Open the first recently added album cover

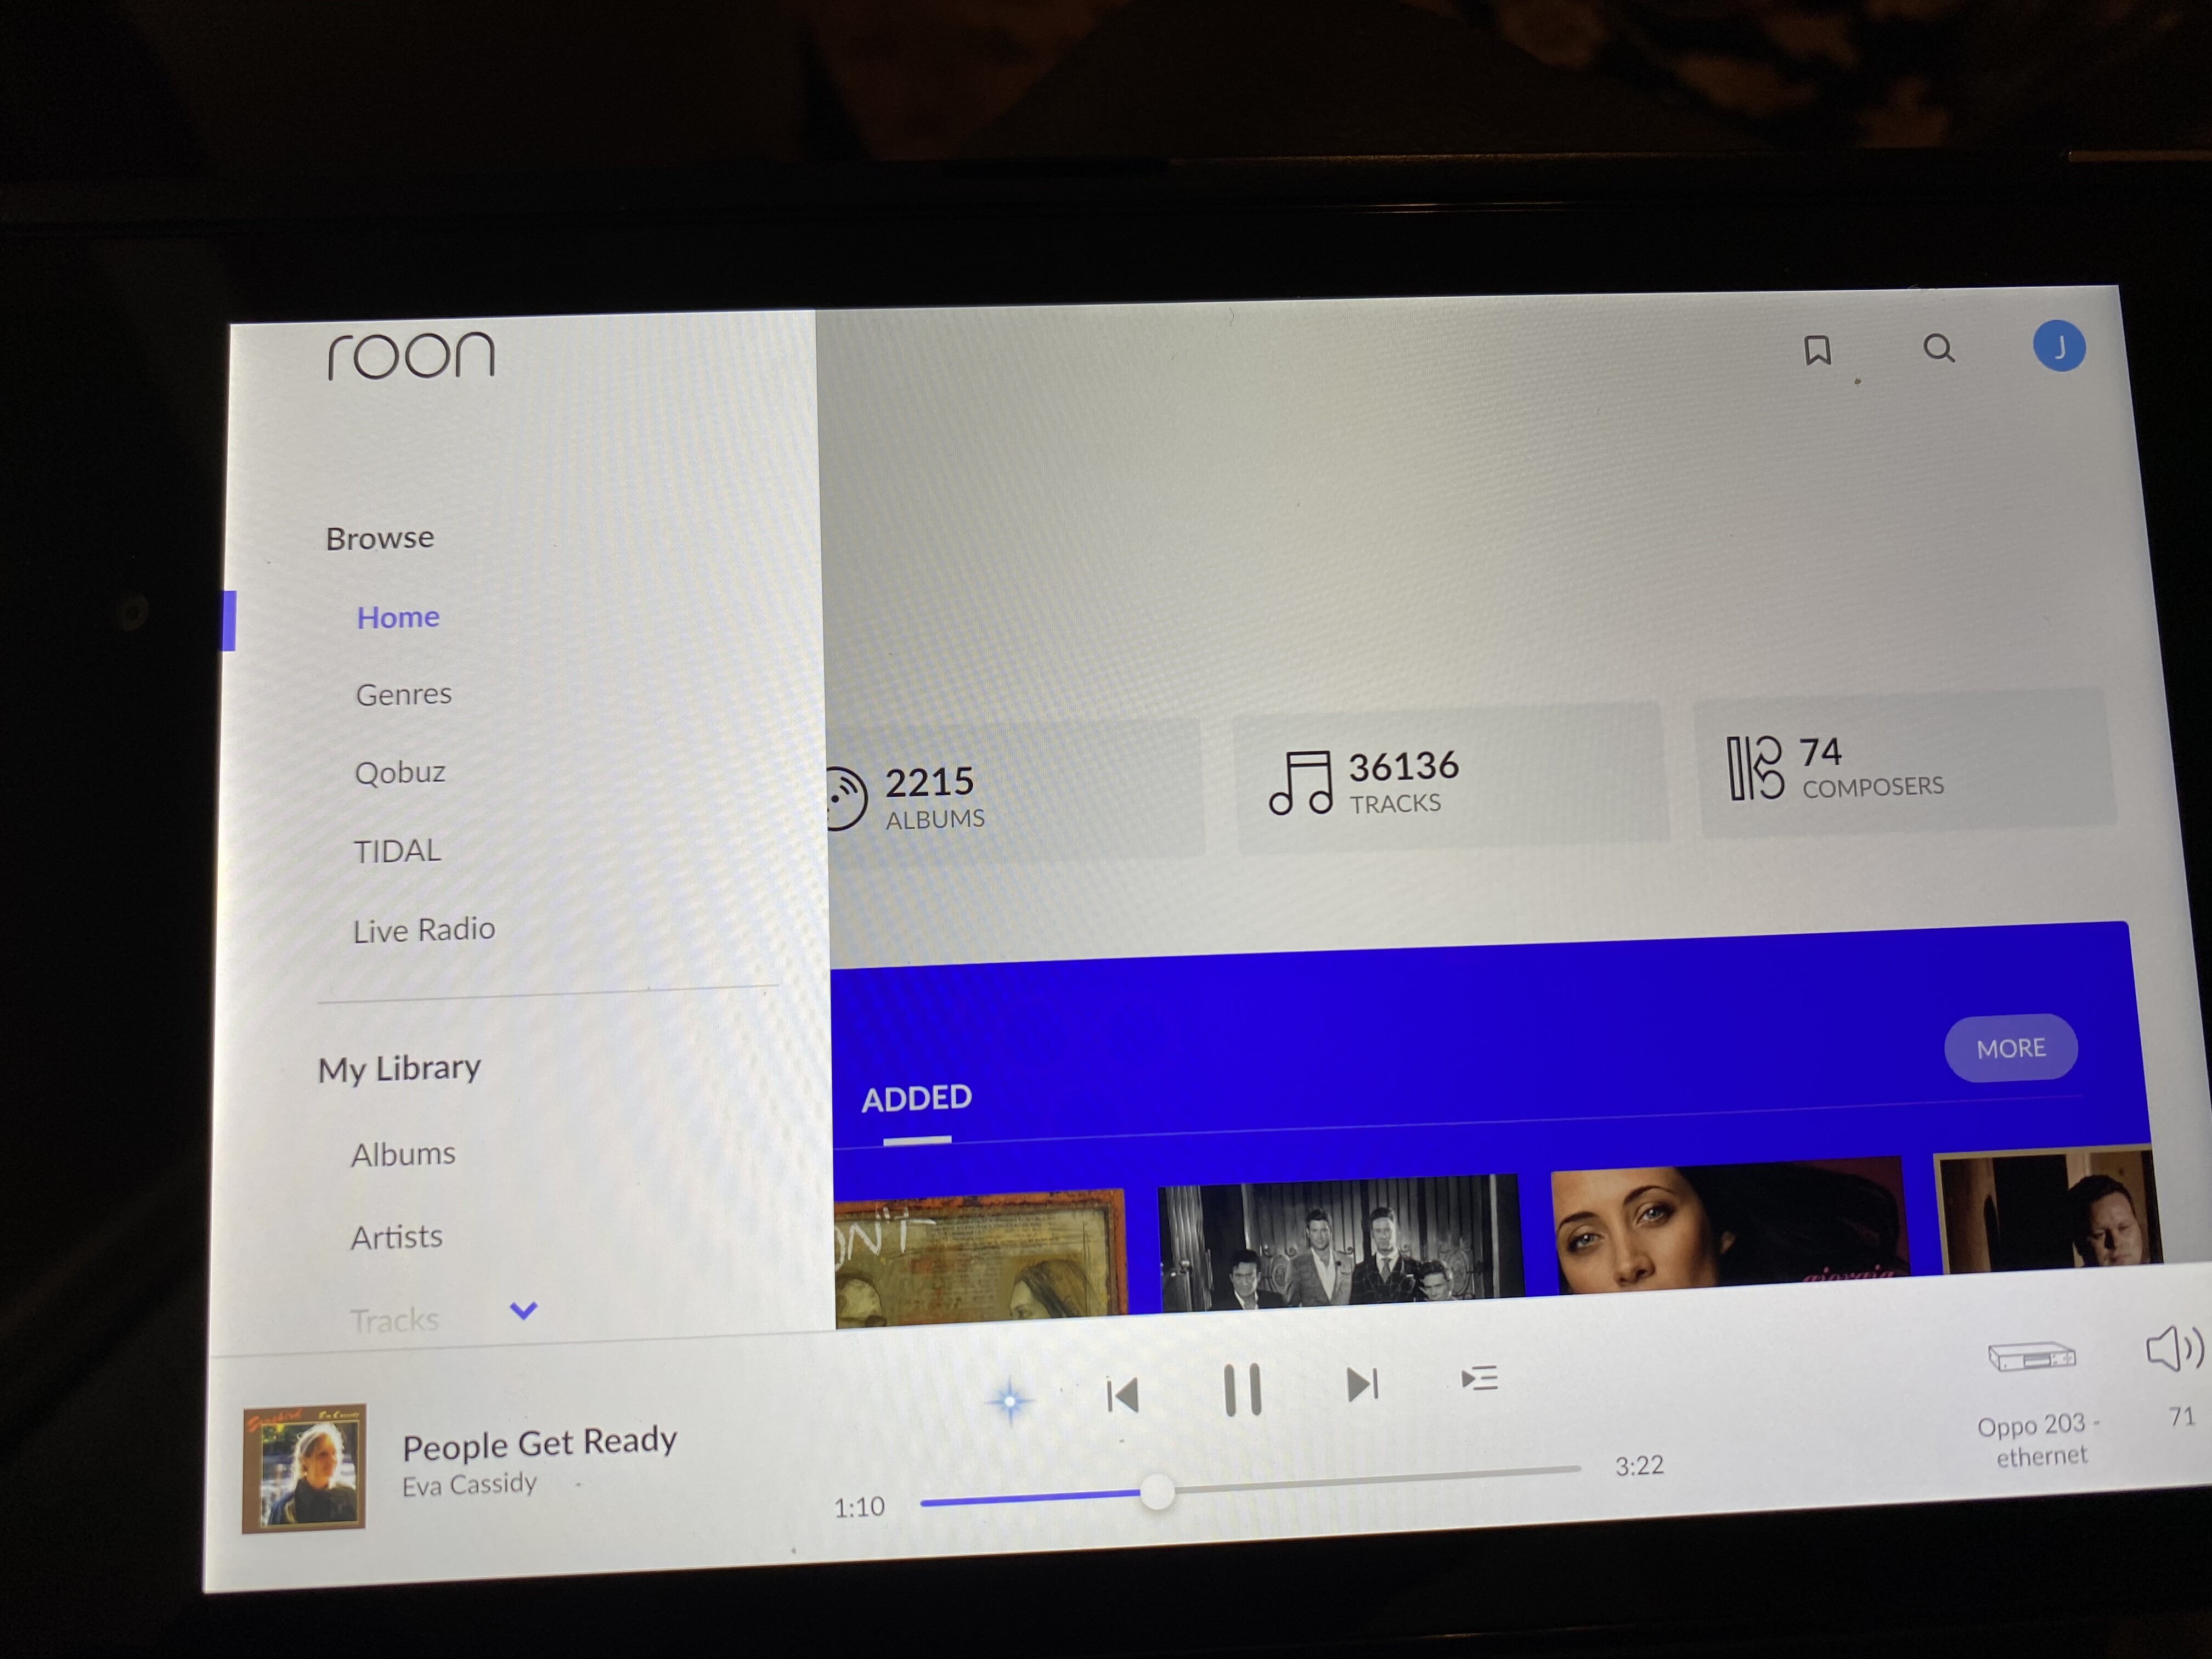point(981,1258)
